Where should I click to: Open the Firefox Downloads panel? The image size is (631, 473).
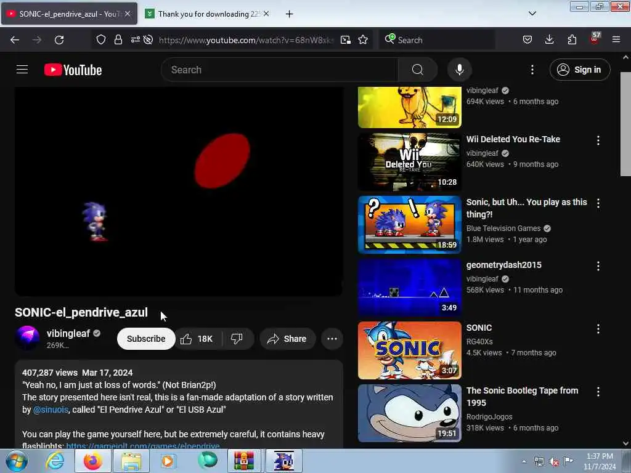point(549,40)
